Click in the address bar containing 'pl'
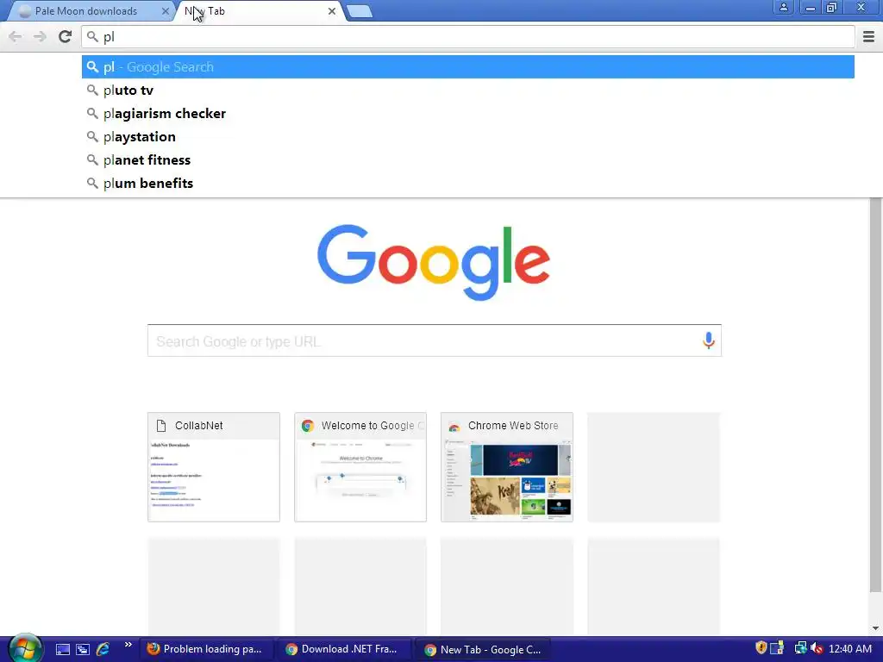The image size is (883, 662). click(468, 37)
